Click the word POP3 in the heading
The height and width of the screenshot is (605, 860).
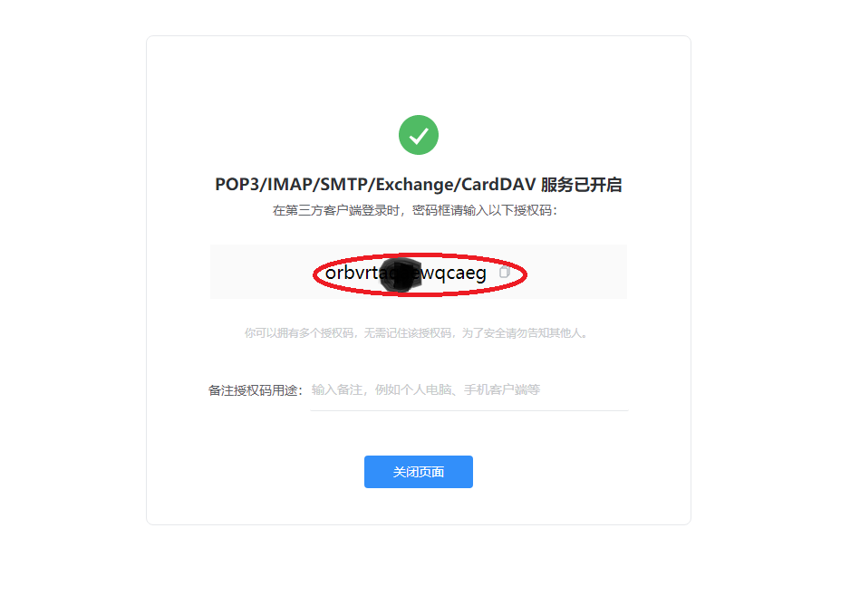tap(237, 185)
